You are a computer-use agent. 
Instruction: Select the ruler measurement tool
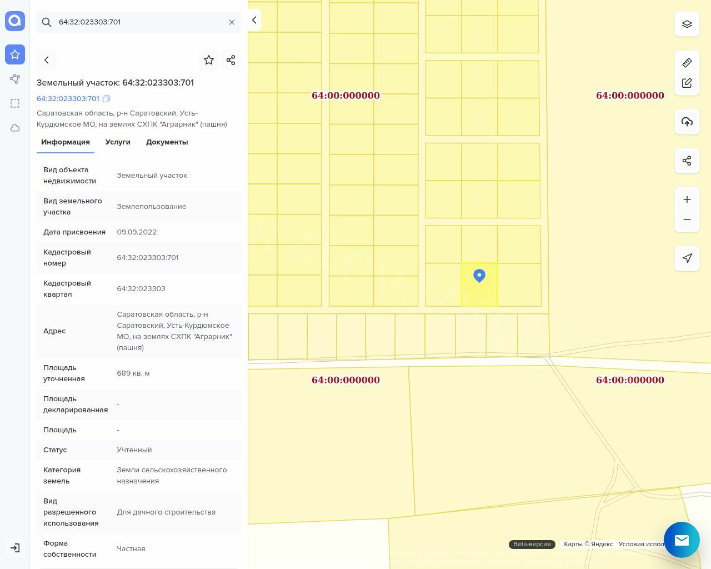tap(687, 63)
